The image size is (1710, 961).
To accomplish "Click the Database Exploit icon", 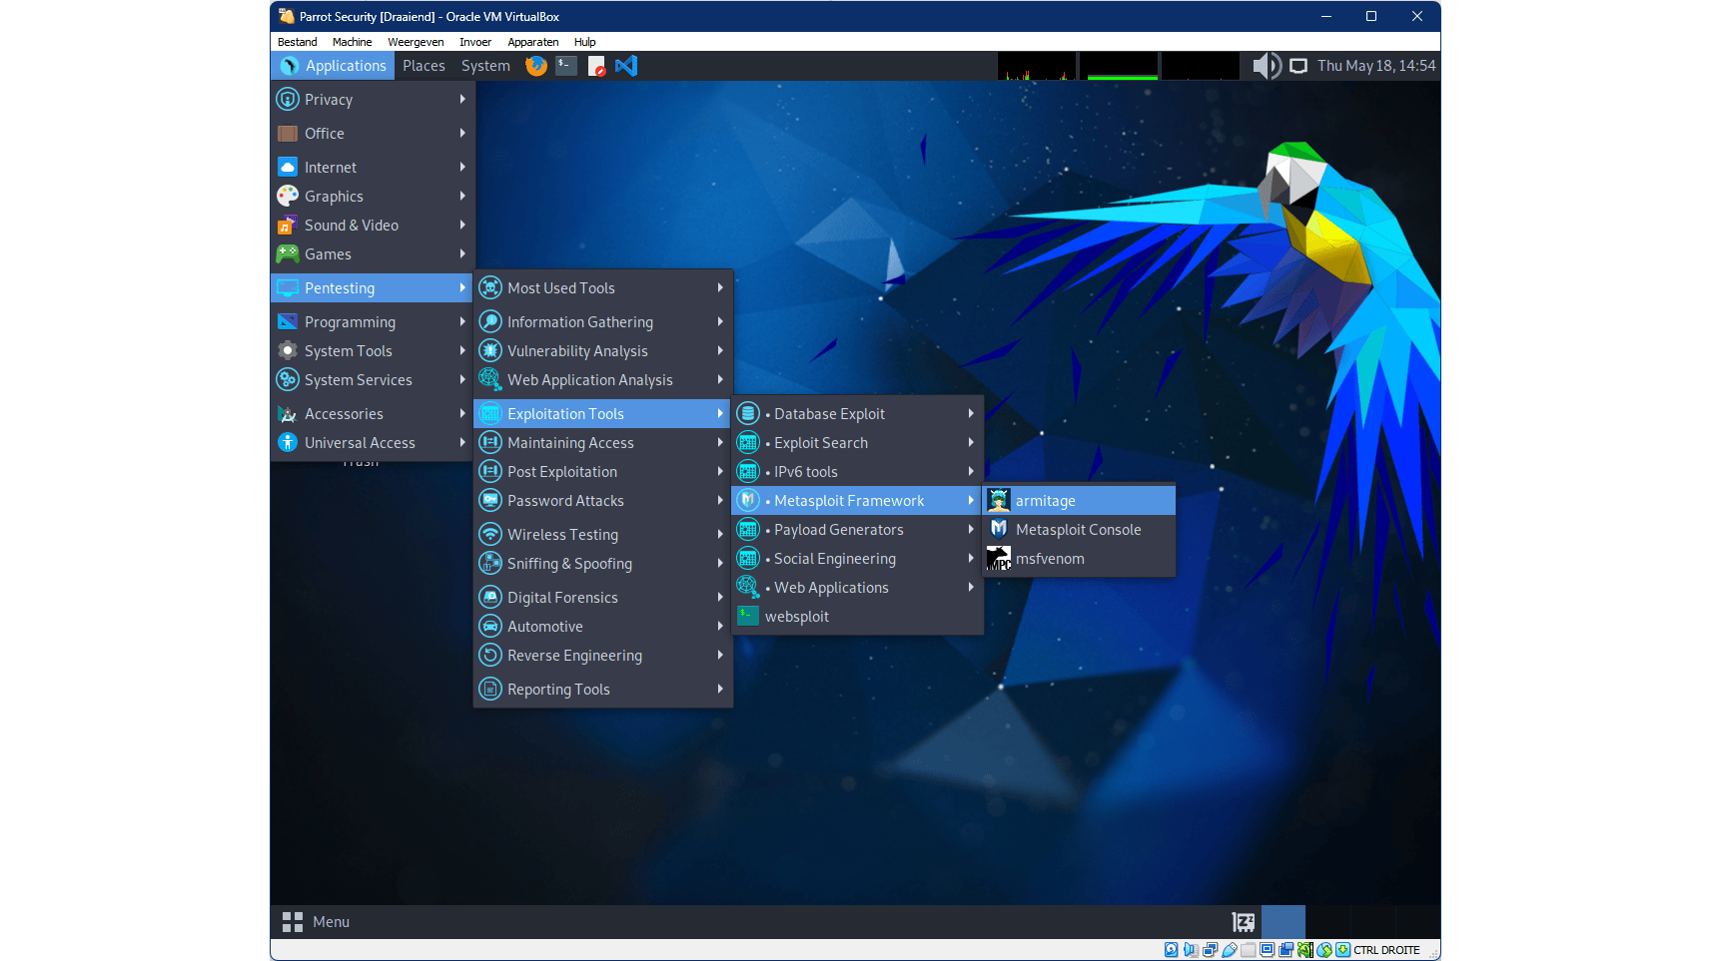I will pos(748,414).
